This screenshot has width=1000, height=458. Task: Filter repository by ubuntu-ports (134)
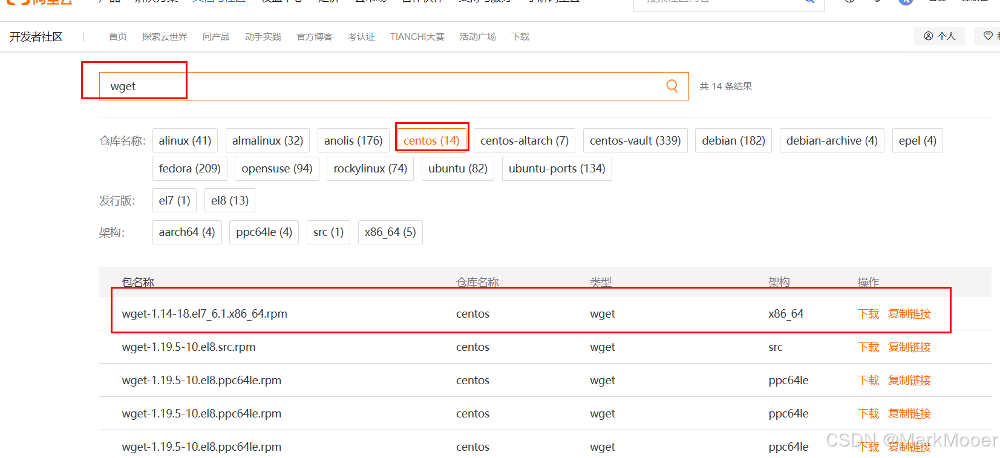557,168
